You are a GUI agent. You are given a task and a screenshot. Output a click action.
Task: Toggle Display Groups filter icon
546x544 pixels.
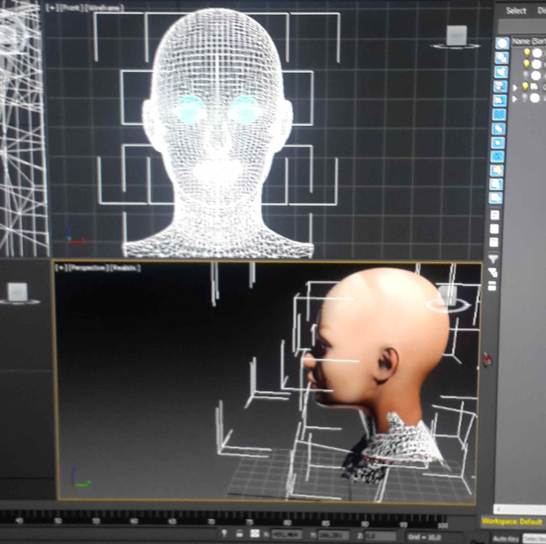[499, 129]
